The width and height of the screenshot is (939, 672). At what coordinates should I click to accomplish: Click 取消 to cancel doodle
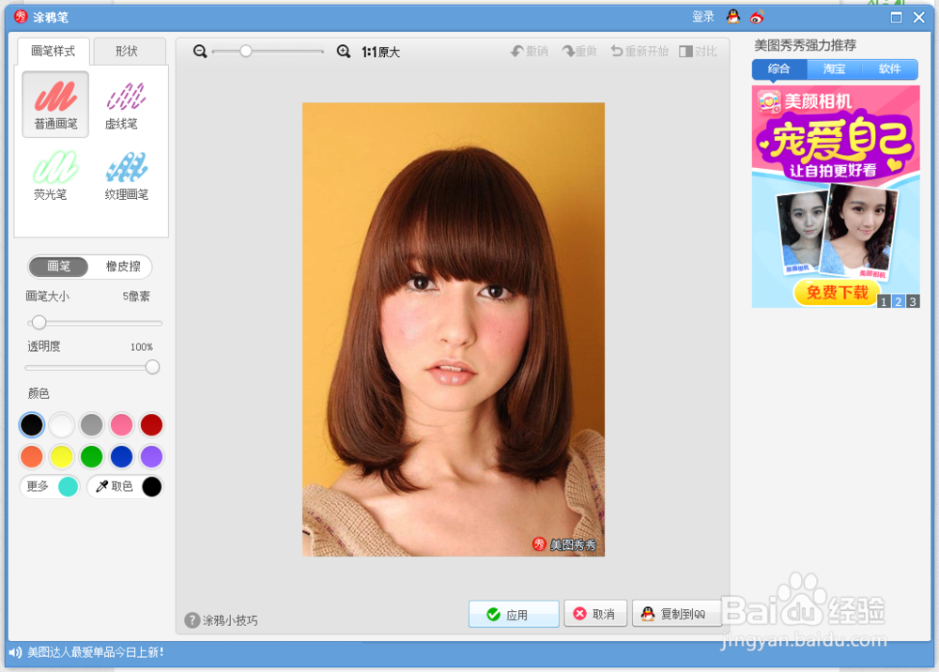pyautogui.click(x=595, y=614)
